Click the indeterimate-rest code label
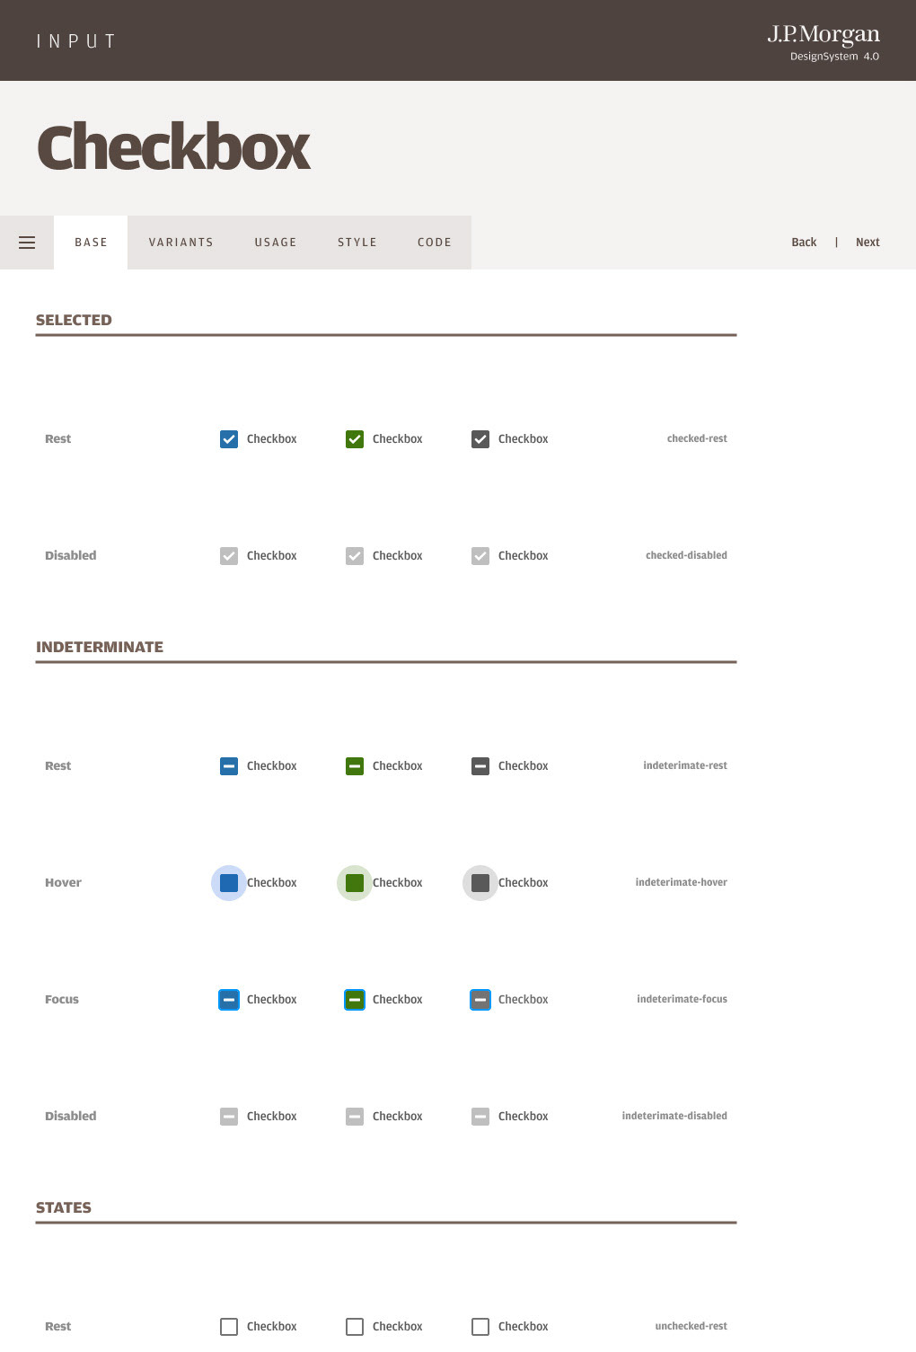The image size is (916, 1352). pos(685,765)
